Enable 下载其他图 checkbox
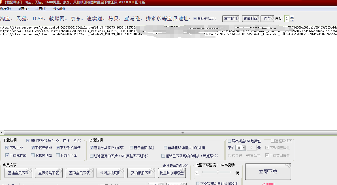337x185 pixels. point(33,155)
